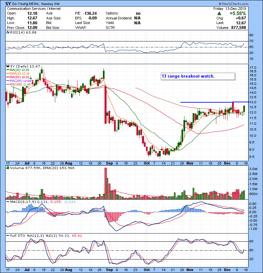Click the Nasdaq GM exchange label
This screenshot has height=273, width=263.
pyautogui.click(x=51, y=4)
